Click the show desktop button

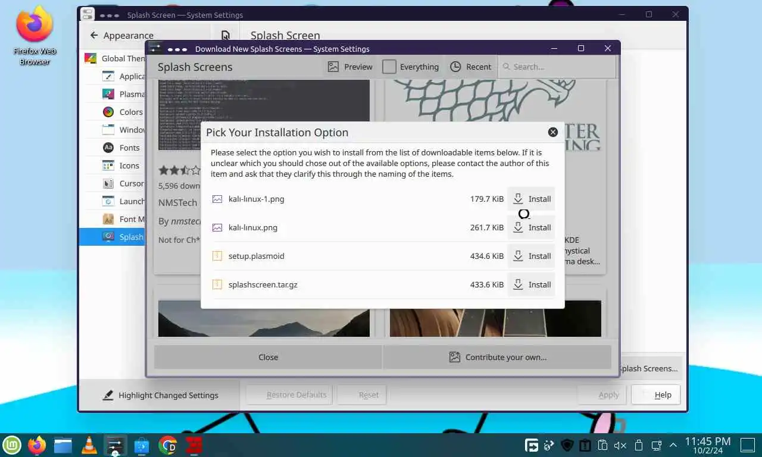coord(748,445)
